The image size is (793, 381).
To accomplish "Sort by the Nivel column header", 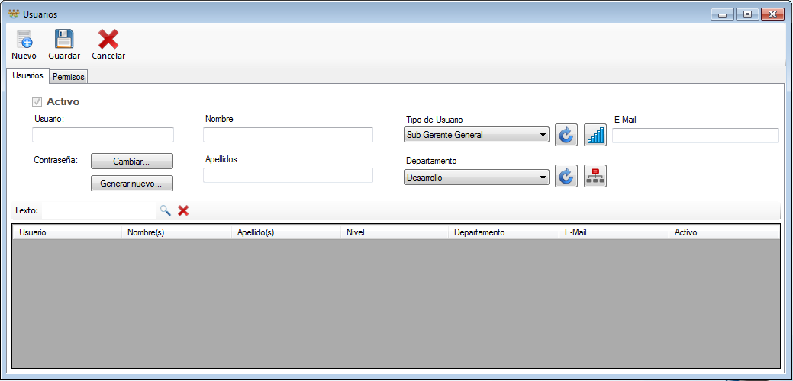I will coord(395,232).
